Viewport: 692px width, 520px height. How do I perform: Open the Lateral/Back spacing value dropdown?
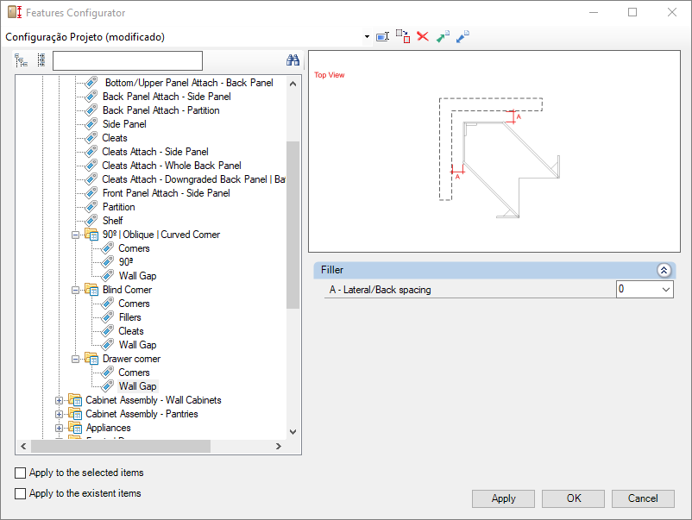click(x=666, y=290)
